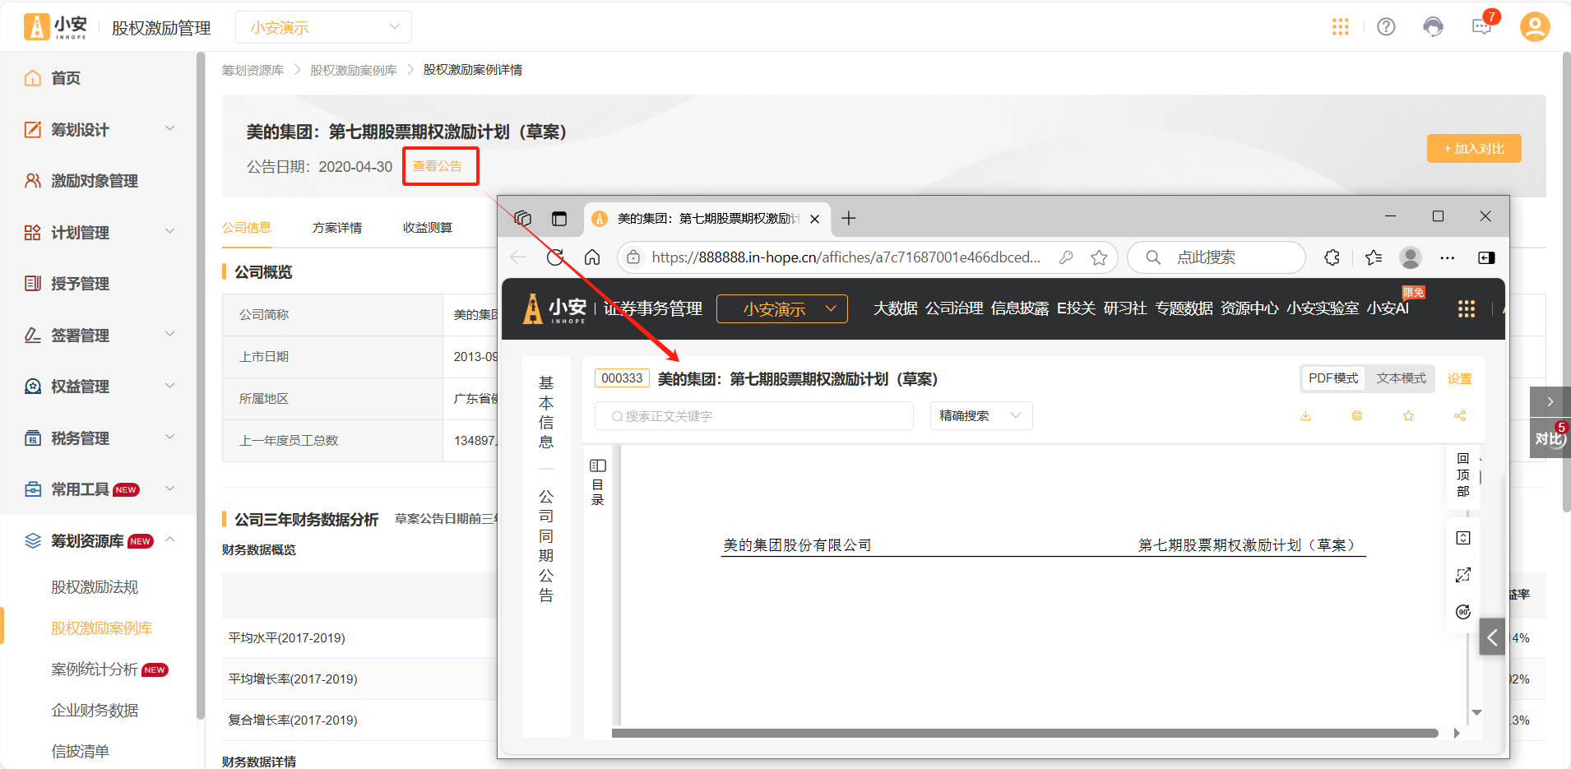Viewport: 1571px width, 769px height.
Task: Expand 签署管理 sidebar menu
Action: click(99, 336)
